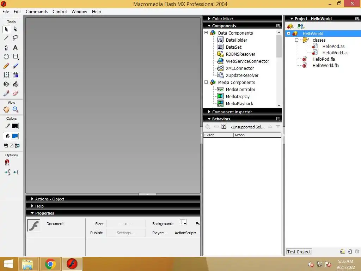Image resolution: width=361 pixels, height=271 pixels.
Task: Expand the Component Inspector panel
Action: [x=209, y=112]
